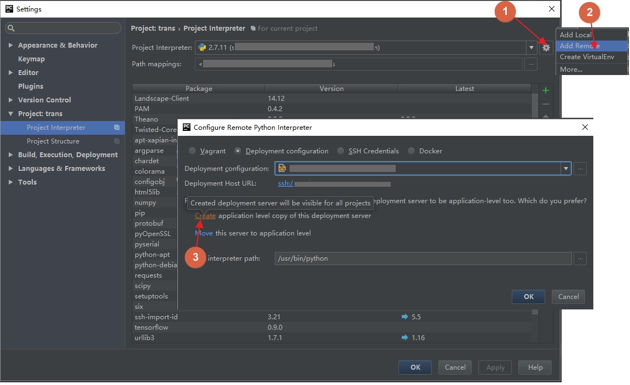Screen dimensions: 630x385
Task: Click the urllib3 upgrade arrow icon
Action: (x=404, y=337)
